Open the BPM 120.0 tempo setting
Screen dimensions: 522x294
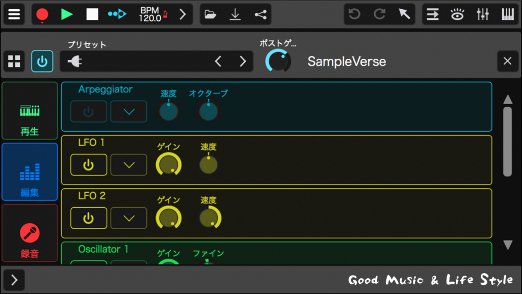pos(153,14)
